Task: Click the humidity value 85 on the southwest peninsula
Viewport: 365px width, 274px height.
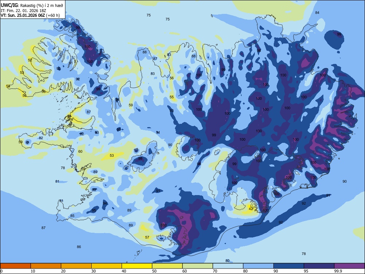Action: (x=72, y=216)
